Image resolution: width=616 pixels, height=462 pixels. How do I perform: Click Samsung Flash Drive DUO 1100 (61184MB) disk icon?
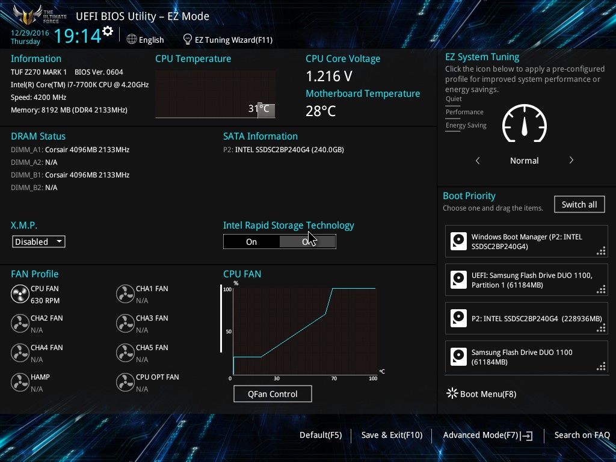click(x=458, y=357)
